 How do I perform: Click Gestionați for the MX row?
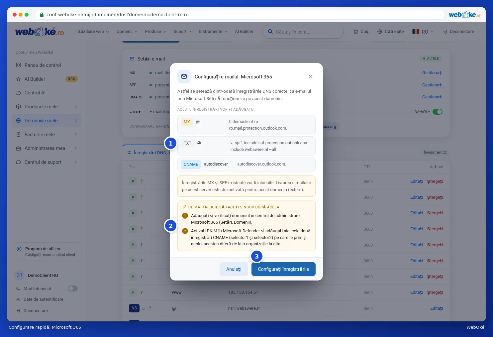(432, 73)
